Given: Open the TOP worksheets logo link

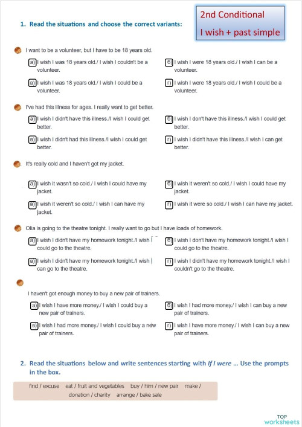Looking at the screenshot, I should point(282,419).
